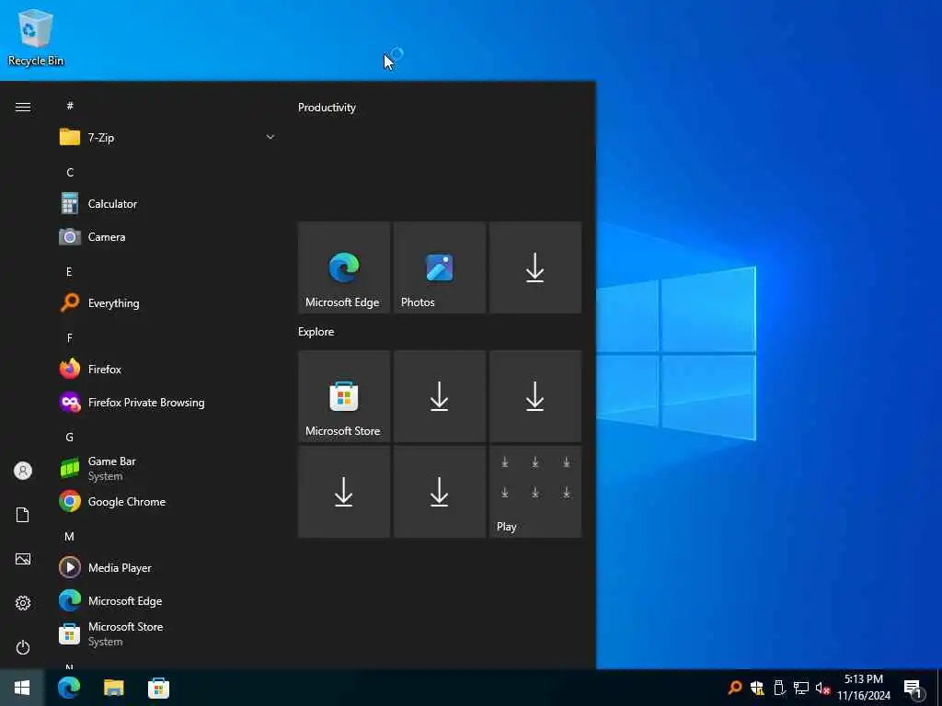Select the Recycle Bin desktop icon
942x706 pixels.
tap(36, 37)
